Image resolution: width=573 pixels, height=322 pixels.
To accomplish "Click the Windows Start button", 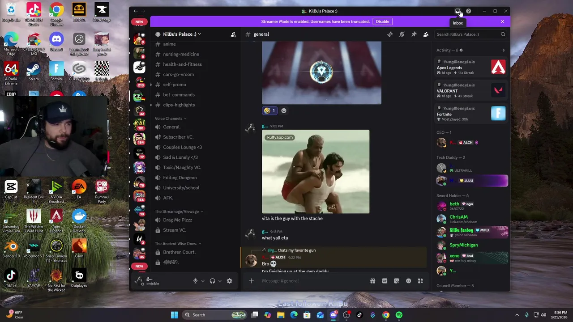I will click(x=174, y=315).
